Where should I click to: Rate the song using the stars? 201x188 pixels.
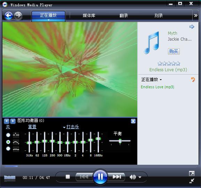tap(169, 64)
